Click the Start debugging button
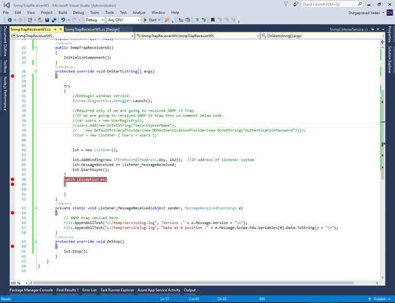Screen dimensions: 395x303 (150, 20)
